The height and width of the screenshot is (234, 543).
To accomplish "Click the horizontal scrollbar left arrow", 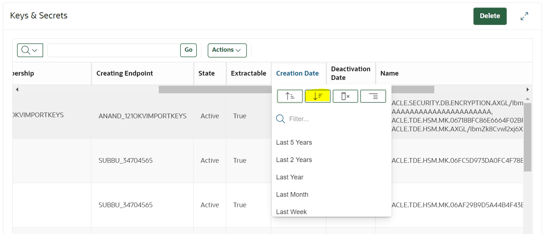I will click(17, 89).
